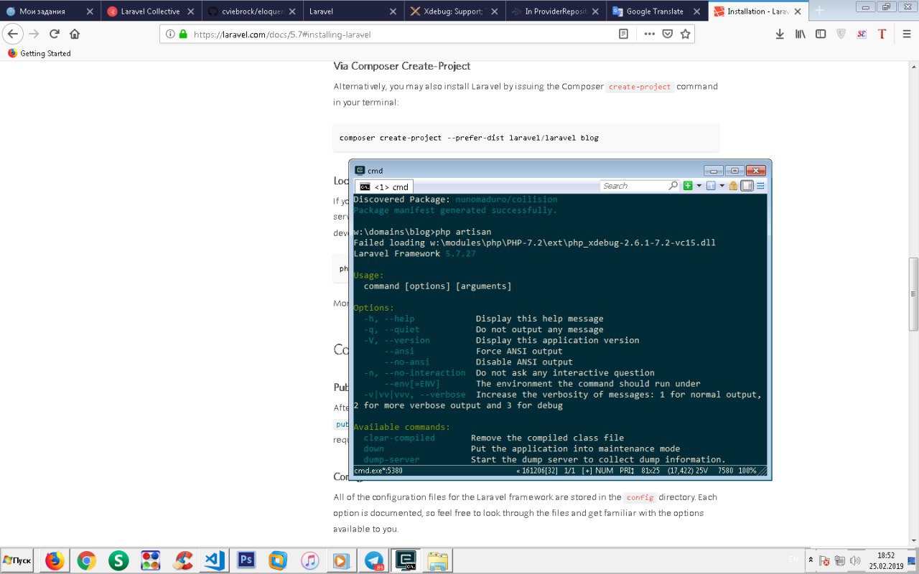The width and height of the screenshot is (919, 574).
Task: Expand console list dropdown arrow in ConEmu
Action: pos(722,186)
